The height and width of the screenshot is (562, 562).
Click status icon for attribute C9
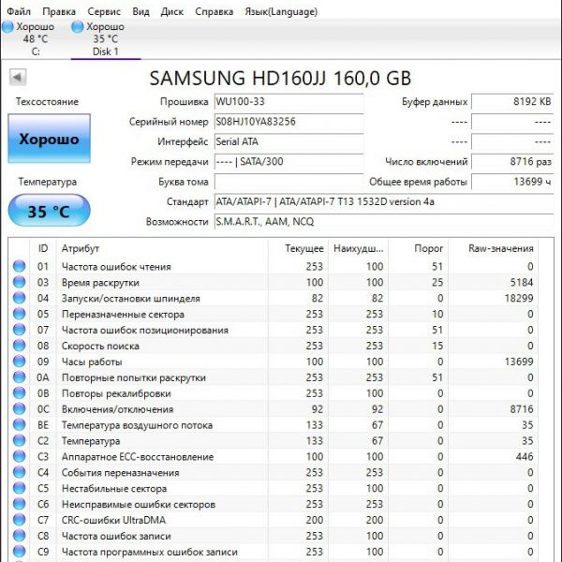click(19, 552)
